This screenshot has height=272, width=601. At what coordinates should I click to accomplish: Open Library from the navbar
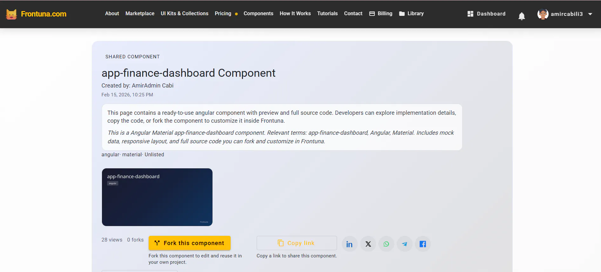point(411,14)
